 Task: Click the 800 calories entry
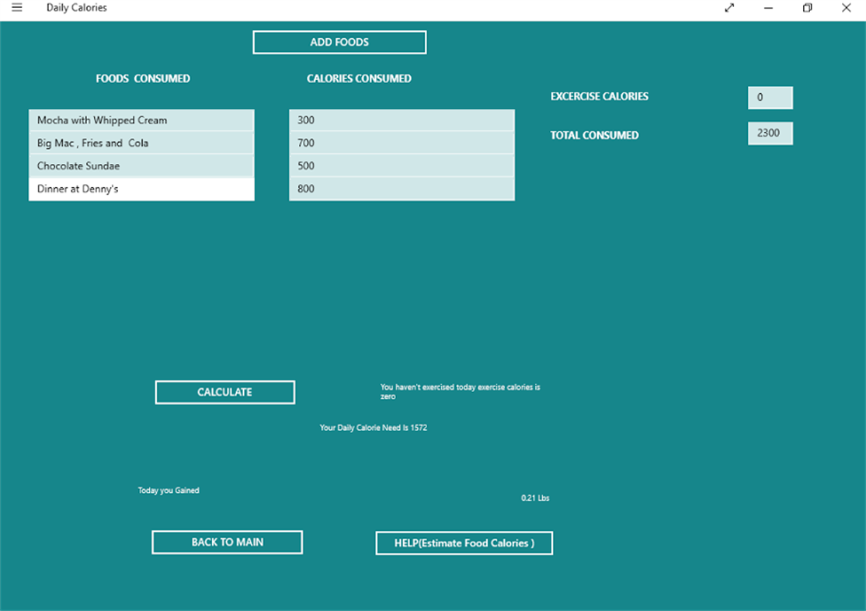[402, 188]
